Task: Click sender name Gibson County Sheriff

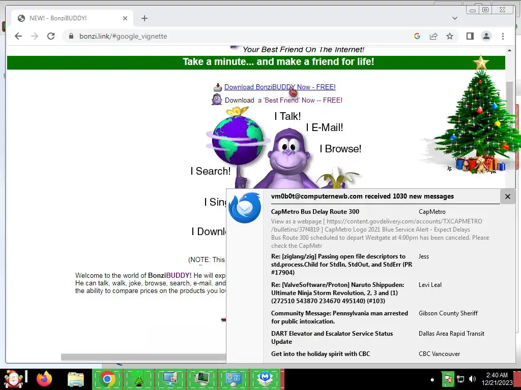Action: pos(448,313)
